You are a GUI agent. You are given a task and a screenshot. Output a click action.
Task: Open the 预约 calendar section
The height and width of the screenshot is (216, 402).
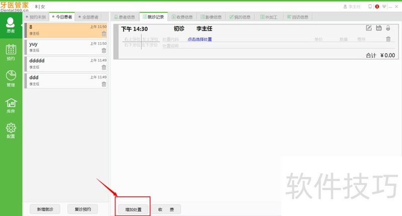tap(11, 52)
